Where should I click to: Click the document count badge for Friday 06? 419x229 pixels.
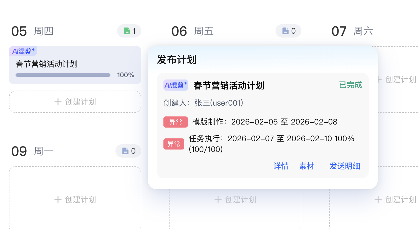click(288, 31)
